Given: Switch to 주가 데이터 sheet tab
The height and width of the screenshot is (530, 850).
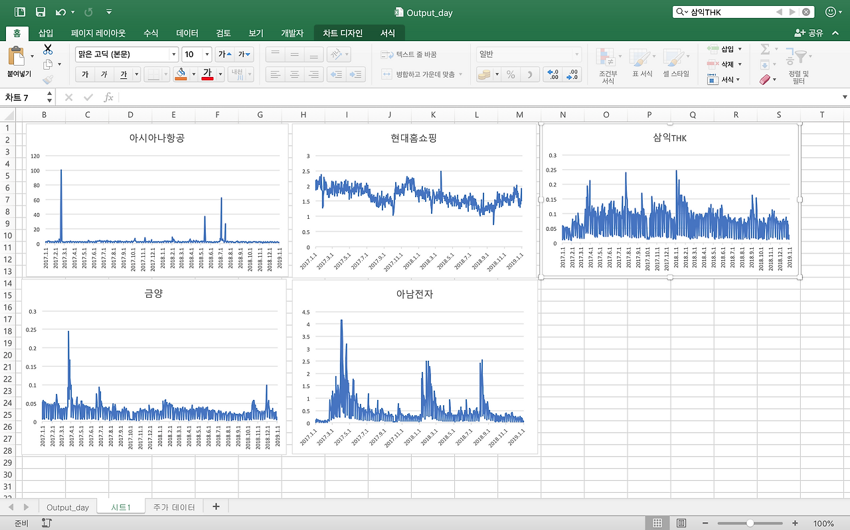Looking at the screenshot, I should [x=174, y=507].
